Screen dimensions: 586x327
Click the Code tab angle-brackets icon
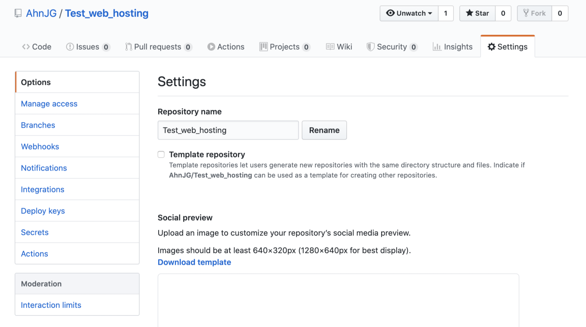[x=26, y=47]
